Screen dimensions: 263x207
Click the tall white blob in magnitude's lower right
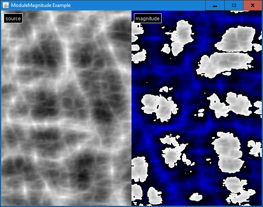pyautogui.click(x=226, y=153)
